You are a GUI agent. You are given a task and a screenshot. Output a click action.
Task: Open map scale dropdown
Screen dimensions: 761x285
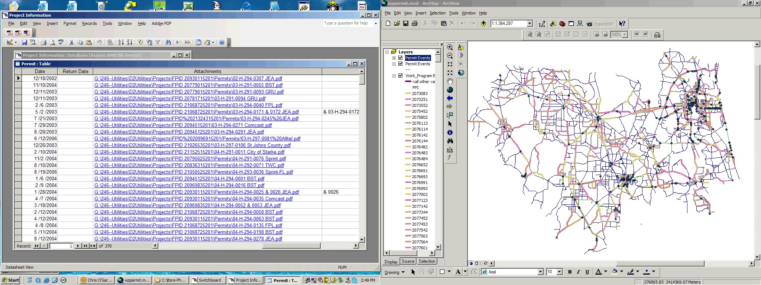click(x=530, y=23)
